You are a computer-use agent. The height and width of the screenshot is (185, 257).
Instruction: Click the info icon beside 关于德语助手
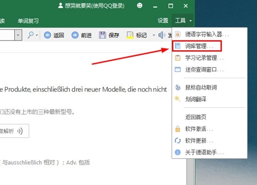coord(178,152)
